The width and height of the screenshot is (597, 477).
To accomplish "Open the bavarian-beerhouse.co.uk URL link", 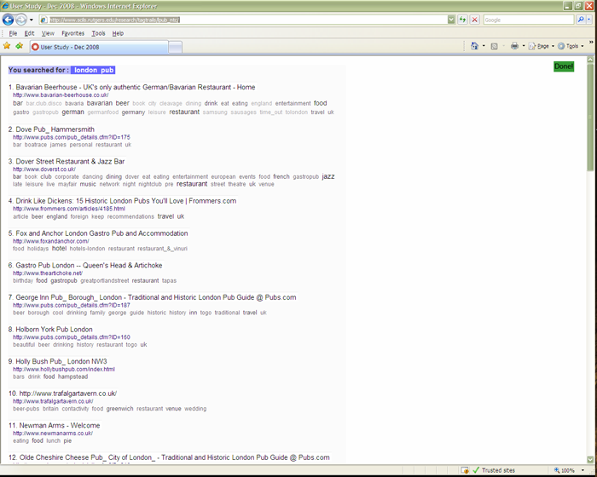I will (61, 95).
